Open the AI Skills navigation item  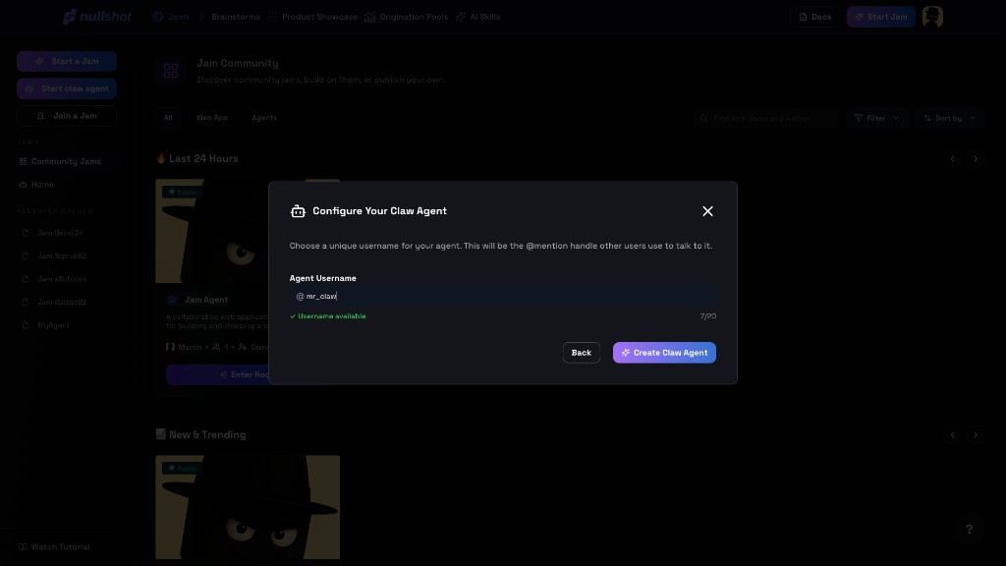pos(478,17)
